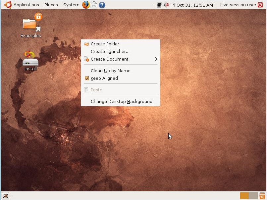Open the Applications menu
This screenshot has height=200, width=267.
coord(26,5)
